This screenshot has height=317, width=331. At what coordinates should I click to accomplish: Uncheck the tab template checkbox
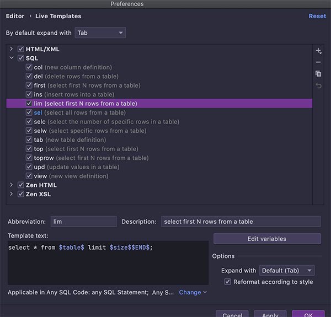[29, 140]
